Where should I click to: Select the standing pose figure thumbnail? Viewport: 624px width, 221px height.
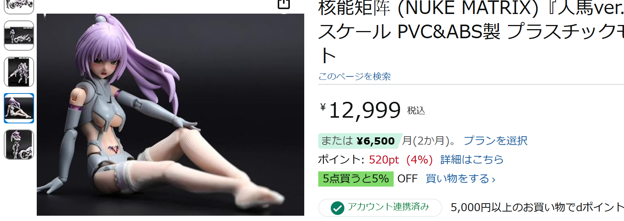tap(19, 72)
